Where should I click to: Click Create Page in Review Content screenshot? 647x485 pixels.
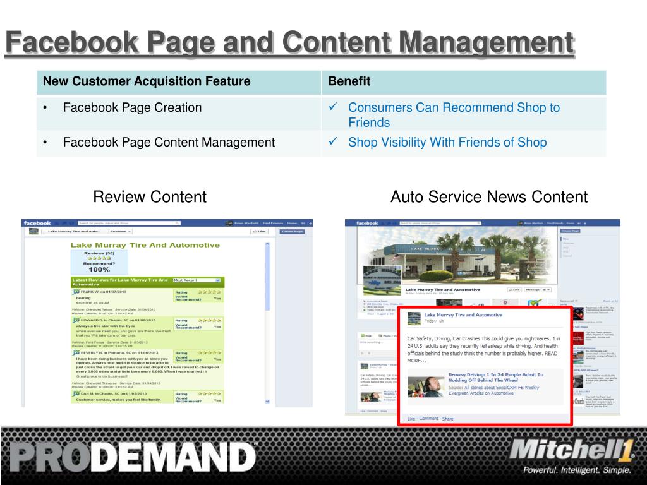[x=292, y=231]
